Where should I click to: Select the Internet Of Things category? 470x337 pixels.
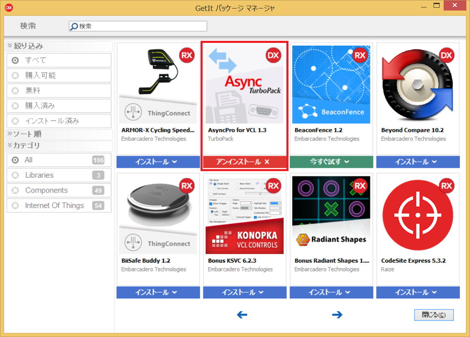[59, 206]
